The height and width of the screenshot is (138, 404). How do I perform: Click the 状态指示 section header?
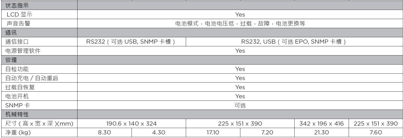[x=17, y=6]
